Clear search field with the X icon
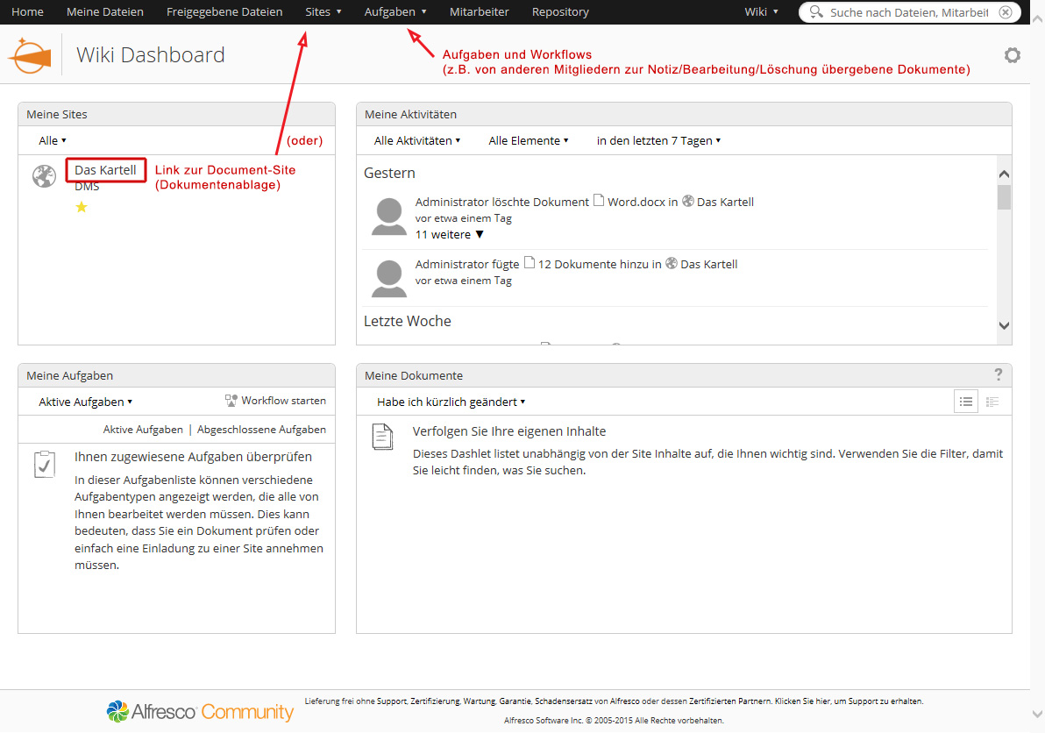The height and width of the screenshot is (733, 1045). tap(1005, 12)
